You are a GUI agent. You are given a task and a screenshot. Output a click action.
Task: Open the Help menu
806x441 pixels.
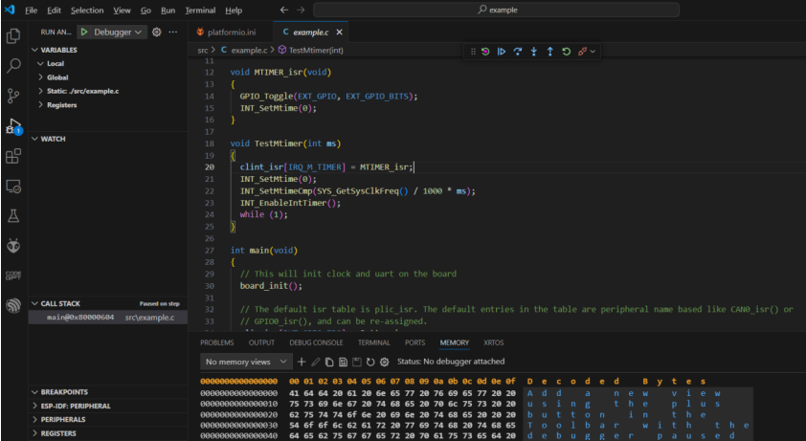pyautogui.click(x=234, y=11)
